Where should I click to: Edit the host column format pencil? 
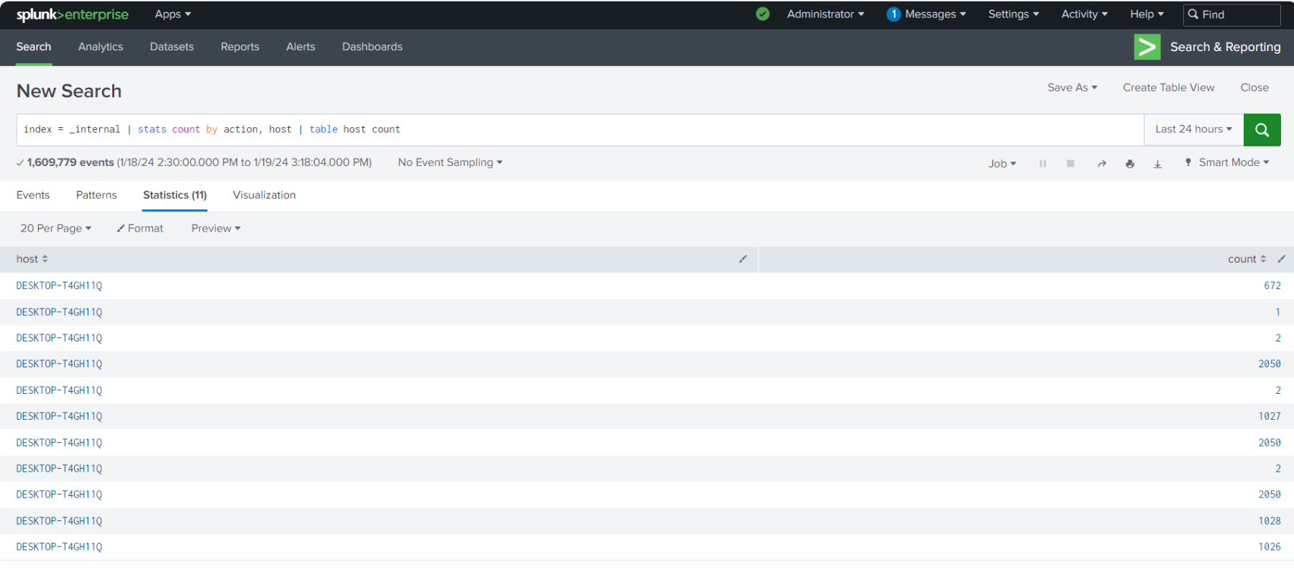coord(743,259)
